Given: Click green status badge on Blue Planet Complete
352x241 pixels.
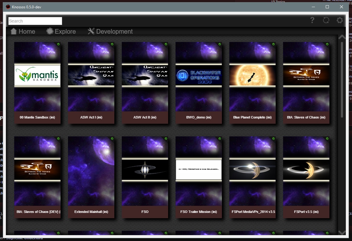Looking at the screenshot, I should pyautogui.click(x=274, y=44).
